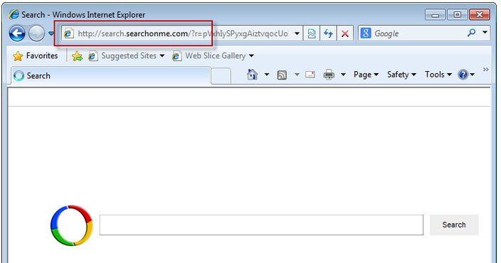Viewport: 501px width, 263px height.
Task: Click the Print icon
Action: pyautogui.click(x=329, y=75)
